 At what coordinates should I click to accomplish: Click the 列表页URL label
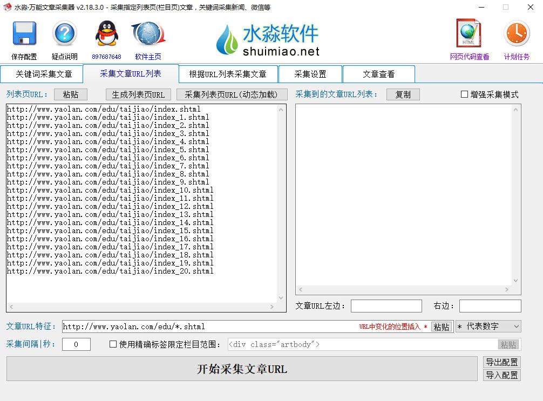(x=26, y=94)
